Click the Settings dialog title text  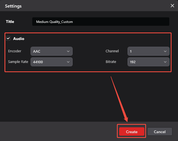(13, 6)
